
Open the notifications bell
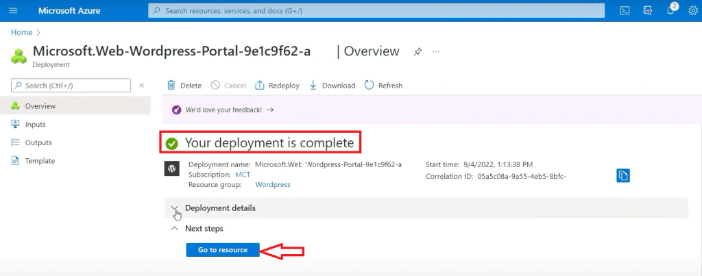coord(670,11)
